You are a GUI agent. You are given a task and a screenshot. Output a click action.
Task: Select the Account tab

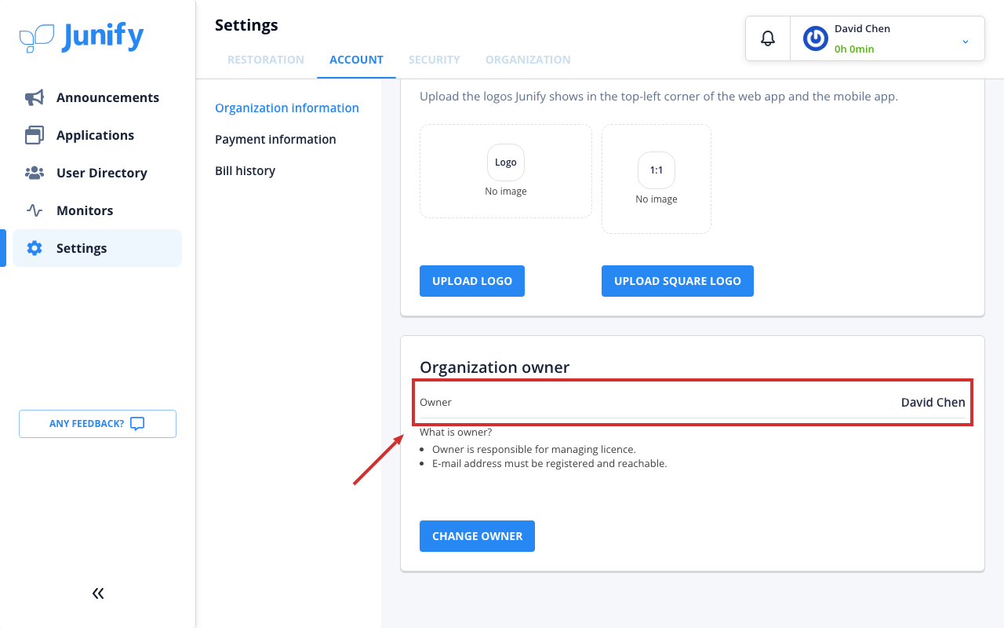click(356, 60)
